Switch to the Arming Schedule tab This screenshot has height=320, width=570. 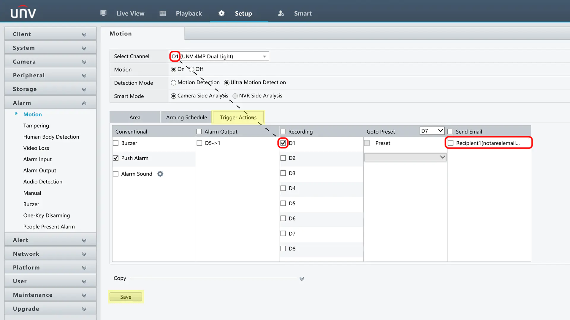[x=186, y=117]
